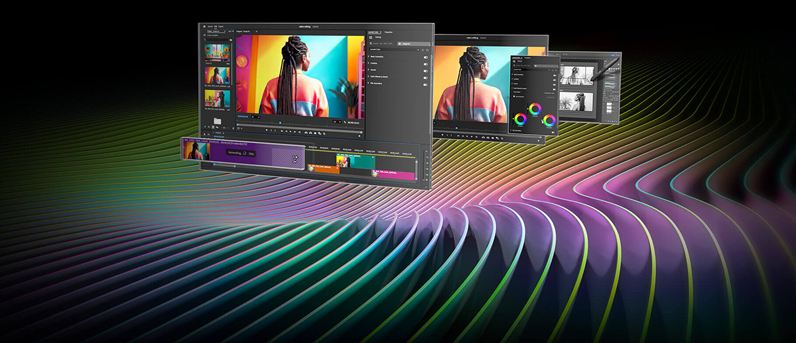Switch to the Edit workspace tab
The height and width of the screenshot is (343, 796).
tap(216, 26)
